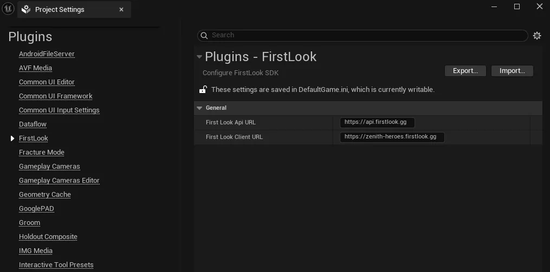Open Holdout Composite settings
The height and width of the screenshot is (272, 550).
48,237
